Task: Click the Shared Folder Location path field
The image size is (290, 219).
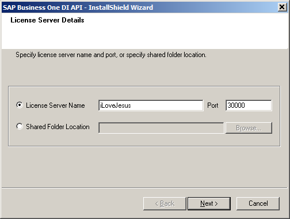Action: 161,128
